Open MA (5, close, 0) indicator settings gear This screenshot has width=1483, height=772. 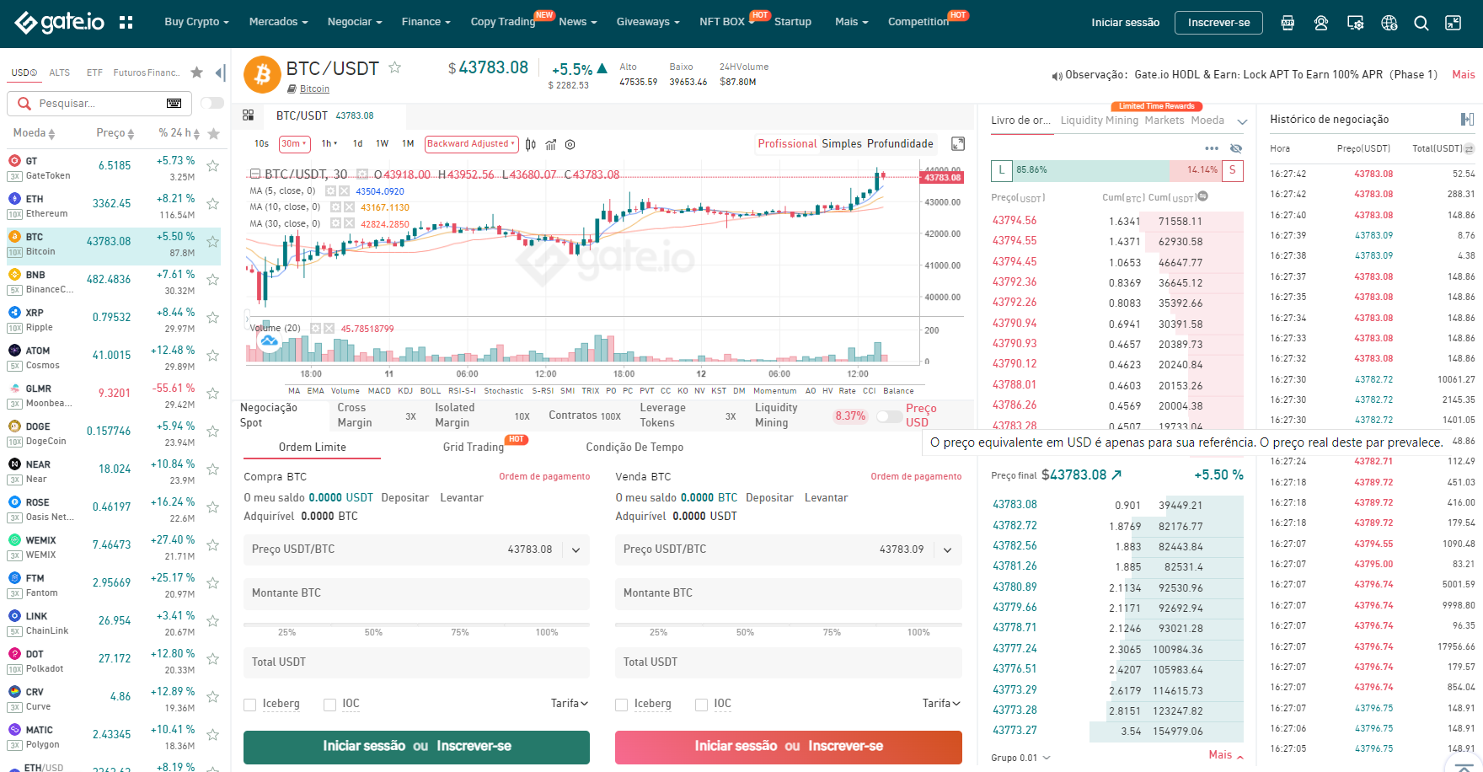click(331, 191)
